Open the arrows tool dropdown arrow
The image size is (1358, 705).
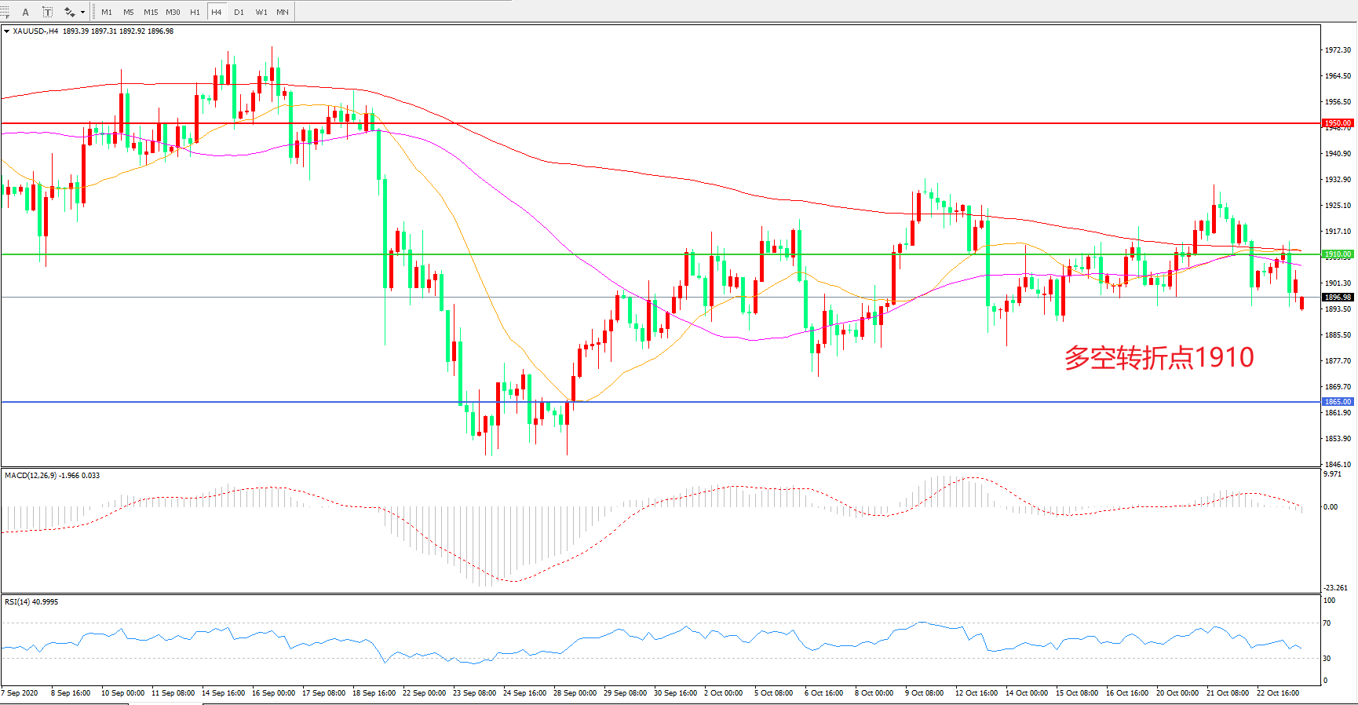pos(82,12)
